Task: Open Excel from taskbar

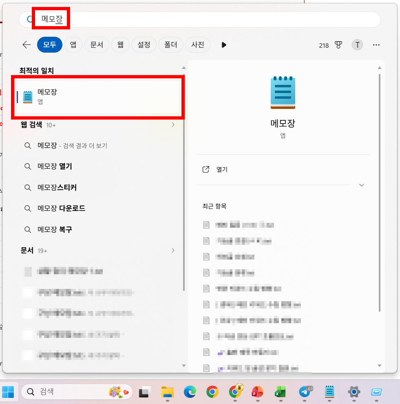Action: (x=280, y=392)
